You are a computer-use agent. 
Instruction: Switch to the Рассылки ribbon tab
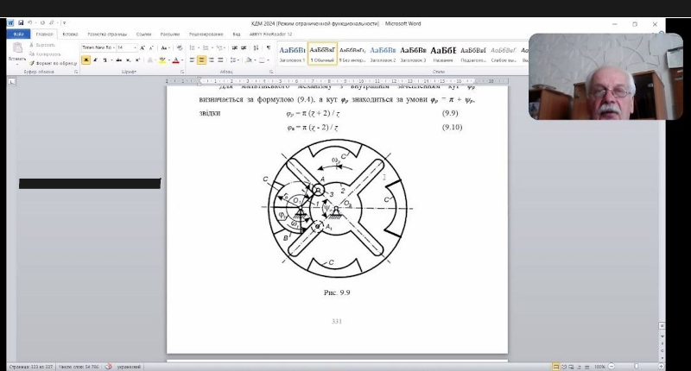(x=169, y=34)
